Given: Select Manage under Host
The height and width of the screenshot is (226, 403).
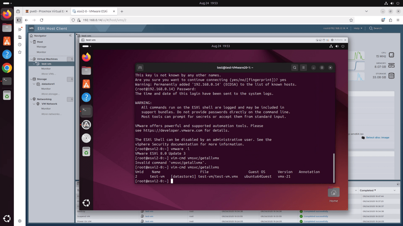Looking at the screenshot, I should pos(41,47).
